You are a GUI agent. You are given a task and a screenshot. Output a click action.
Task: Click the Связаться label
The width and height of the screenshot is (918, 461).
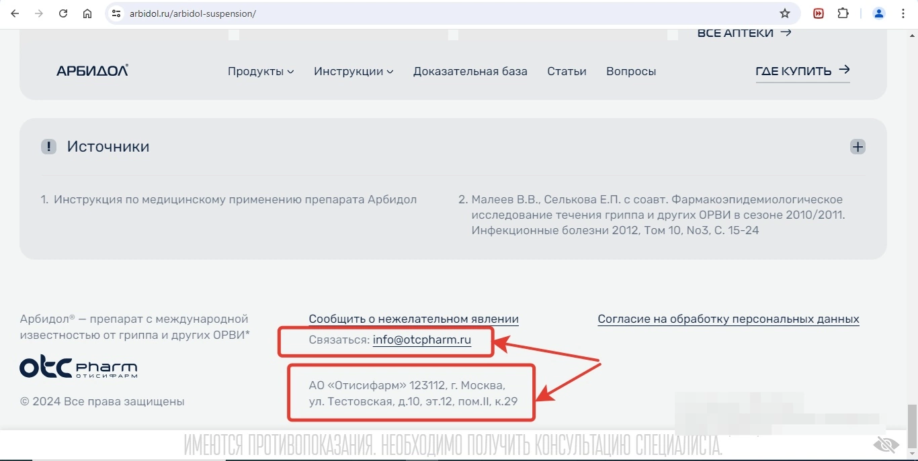pyautogui.click(x=339, y=340)
